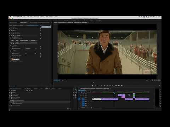This screenshot has height=127, width=170.
Task: Launch the mocha tracker logo button
Action: tap(16, 59)
